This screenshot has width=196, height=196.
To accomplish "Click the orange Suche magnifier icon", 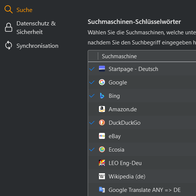I will tap(9, 9).
